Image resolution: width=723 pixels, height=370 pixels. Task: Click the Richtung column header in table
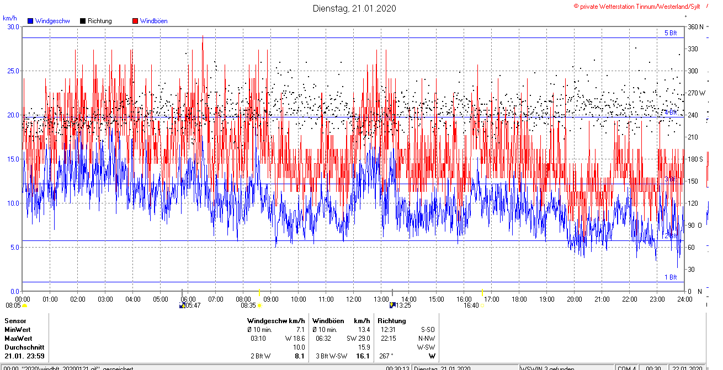392,321
